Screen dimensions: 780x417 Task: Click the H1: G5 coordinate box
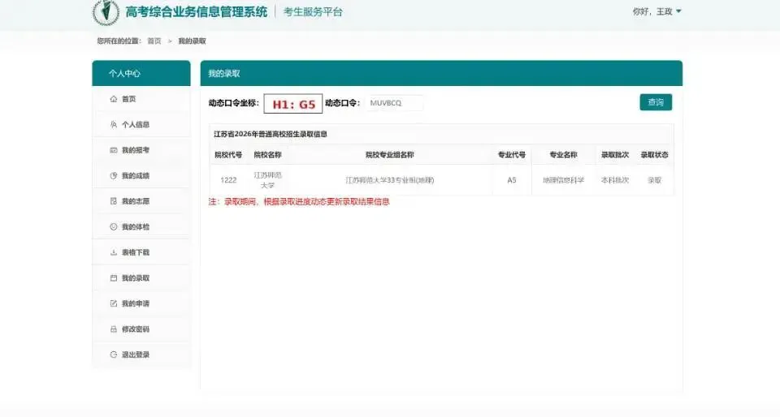tap(293, 104)
